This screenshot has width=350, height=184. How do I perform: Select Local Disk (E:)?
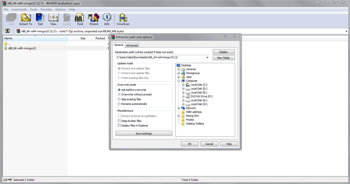[199, 93]
